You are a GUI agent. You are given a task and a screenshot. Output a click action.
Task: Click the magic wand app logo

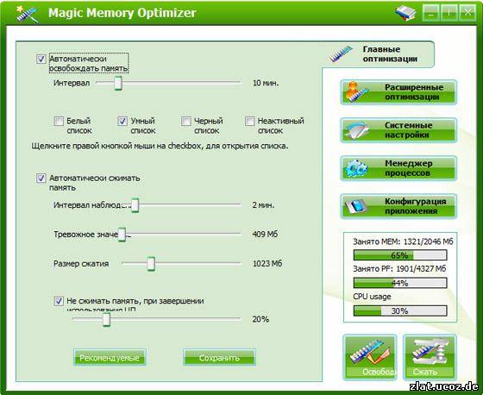(x=27, y=14)
